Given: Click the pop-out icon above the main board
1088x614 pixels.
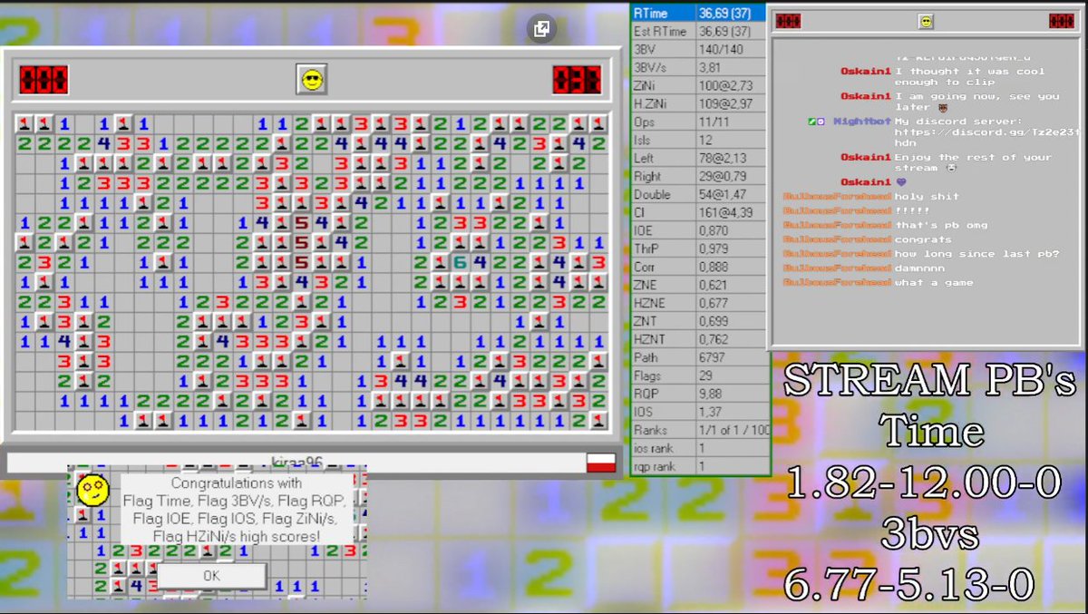Looking at the screenshot, I should point(541,29).
